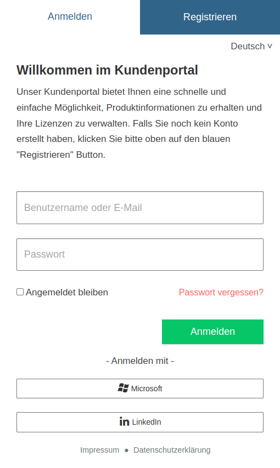The image size is (280, 468).
Task: Click the 'Willkommen im Kundenportal' heading
Action: pos(107,70)
